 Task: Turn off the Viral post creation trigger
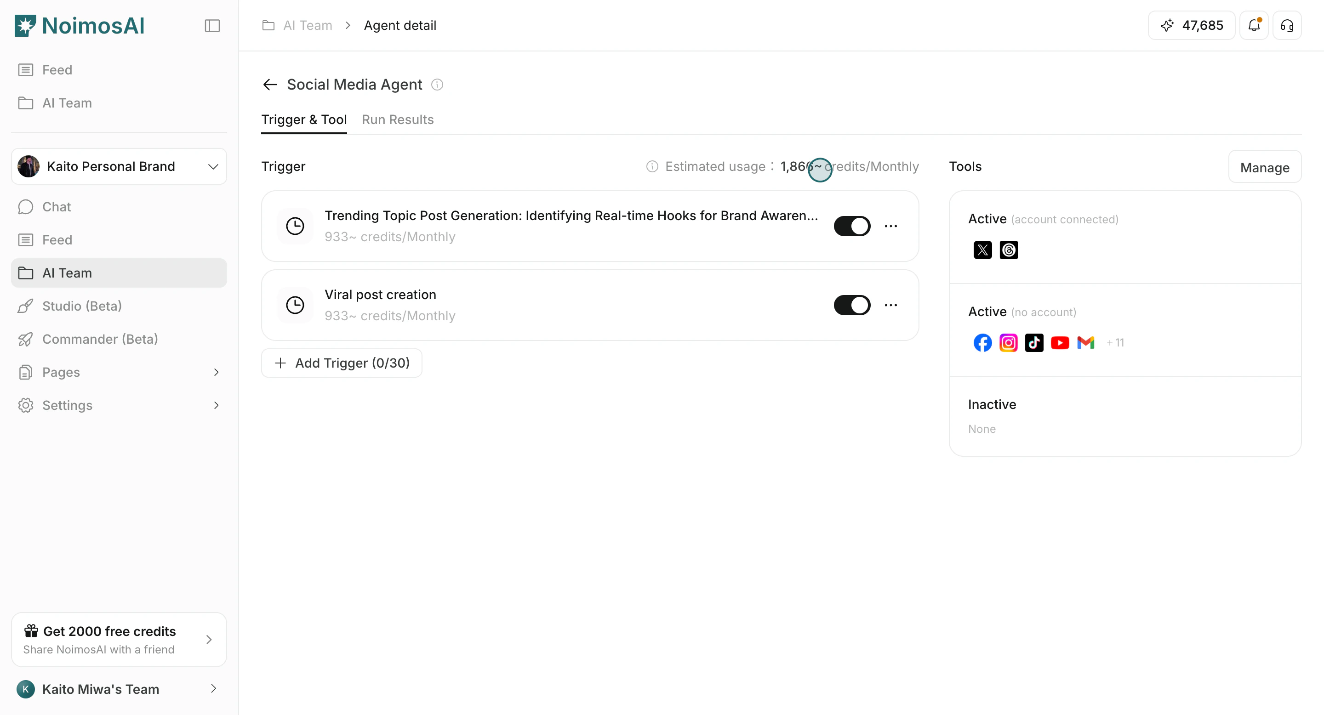pyautogui.click(x=852, y=305)
